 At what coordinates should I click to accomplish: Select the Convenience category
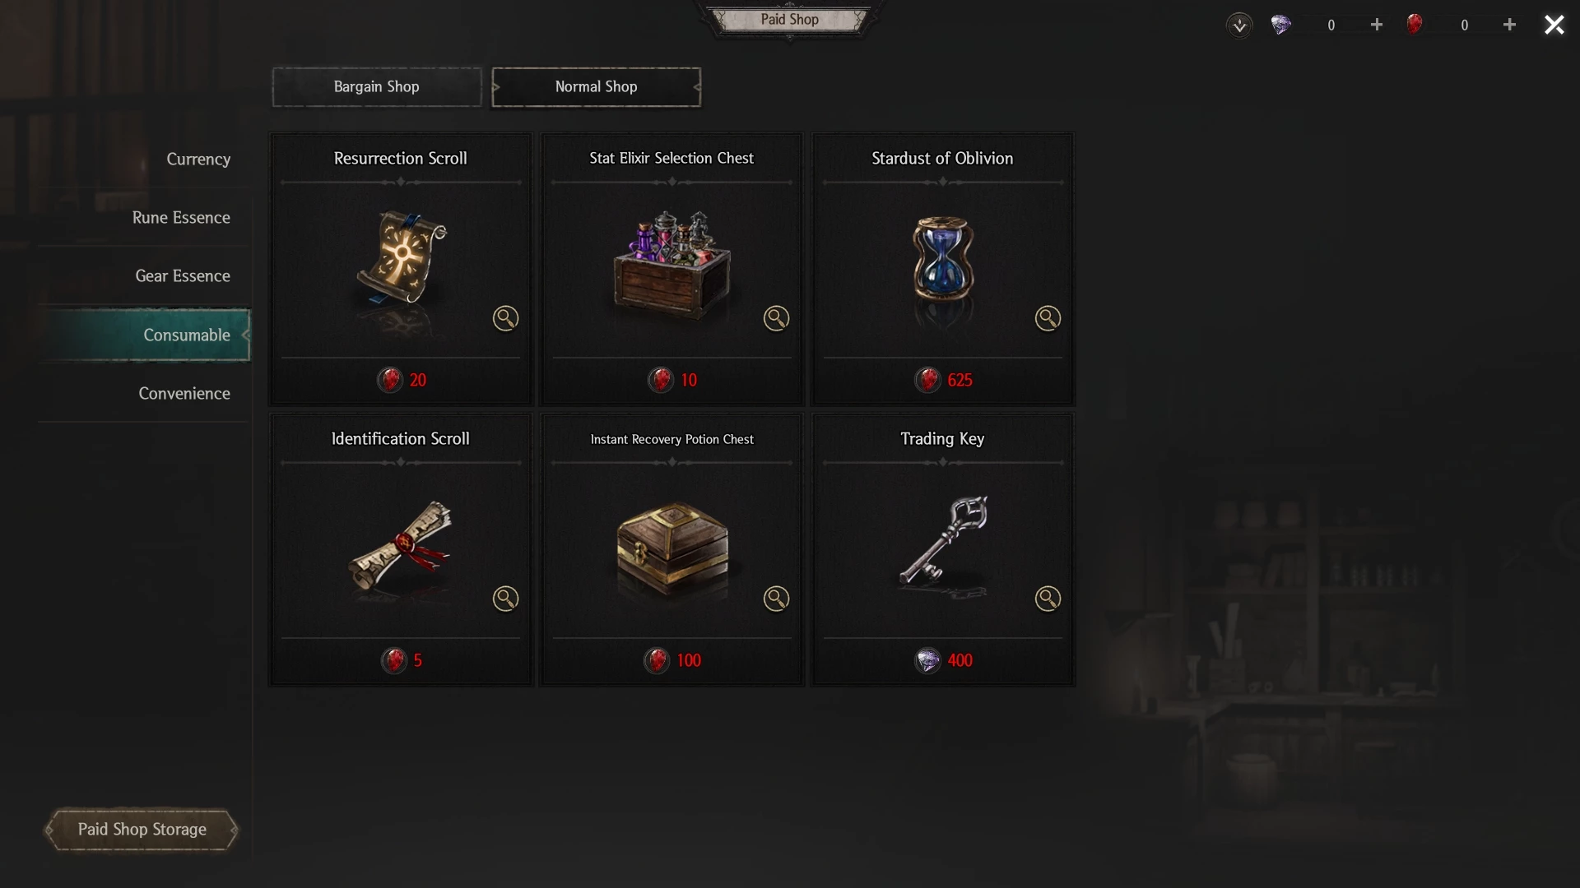click(x=184, y=393)
